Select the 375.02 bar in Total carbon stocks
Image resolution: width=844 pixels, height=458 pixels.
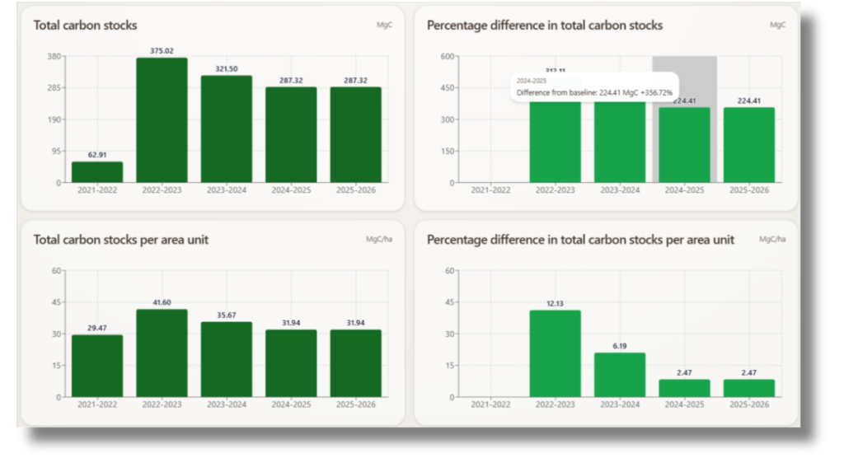coord(162,120)
